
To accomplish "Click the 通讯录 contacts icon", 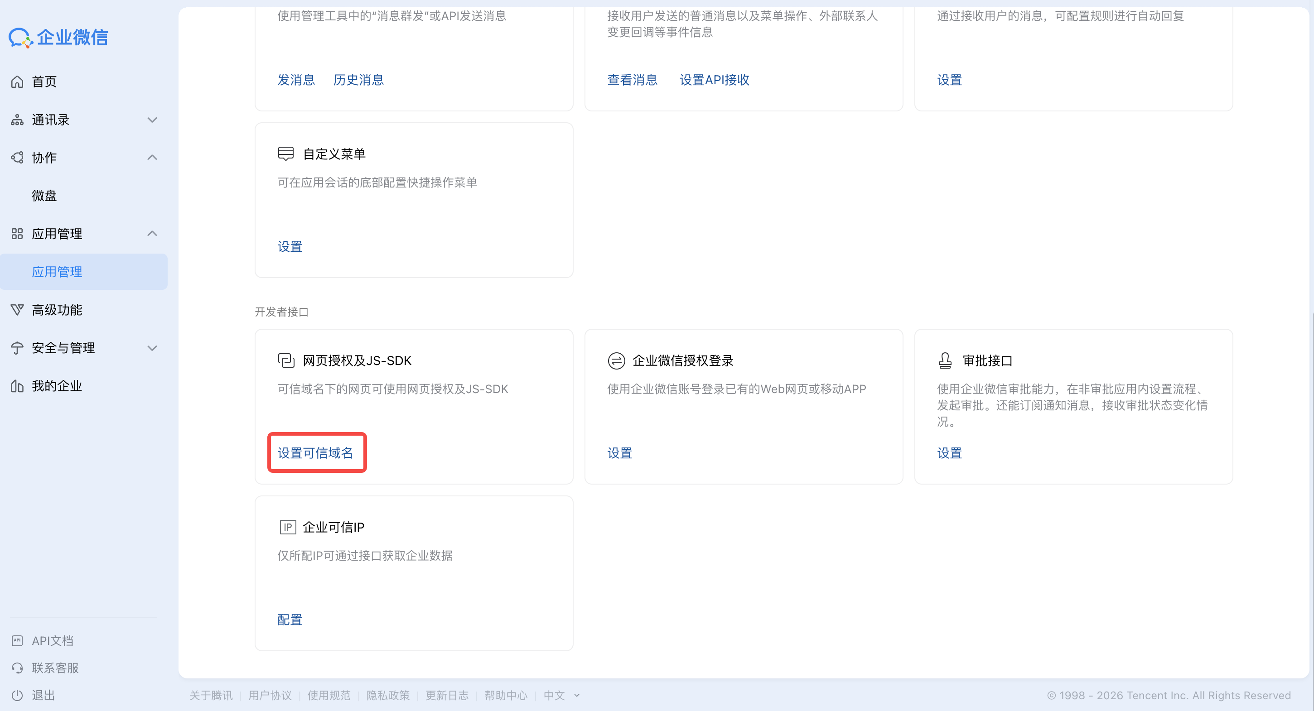I will click(x=17, y=120).
